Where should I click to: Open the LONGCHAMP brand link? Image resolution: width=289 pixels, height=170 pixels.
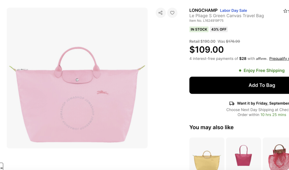pos(203,11)
